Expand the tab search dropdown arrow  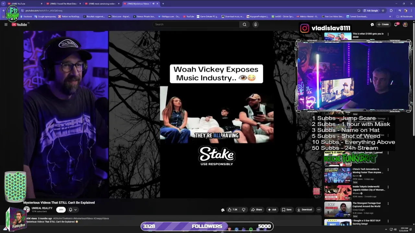(3, 4)
